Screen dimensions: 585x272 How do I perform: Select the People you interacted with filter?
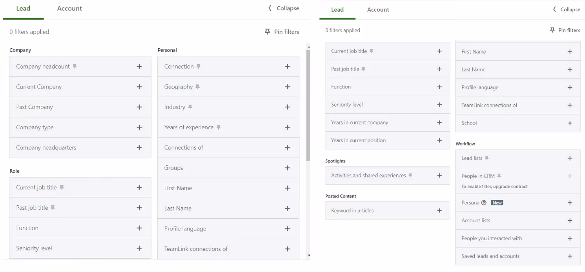pos(492,238)
